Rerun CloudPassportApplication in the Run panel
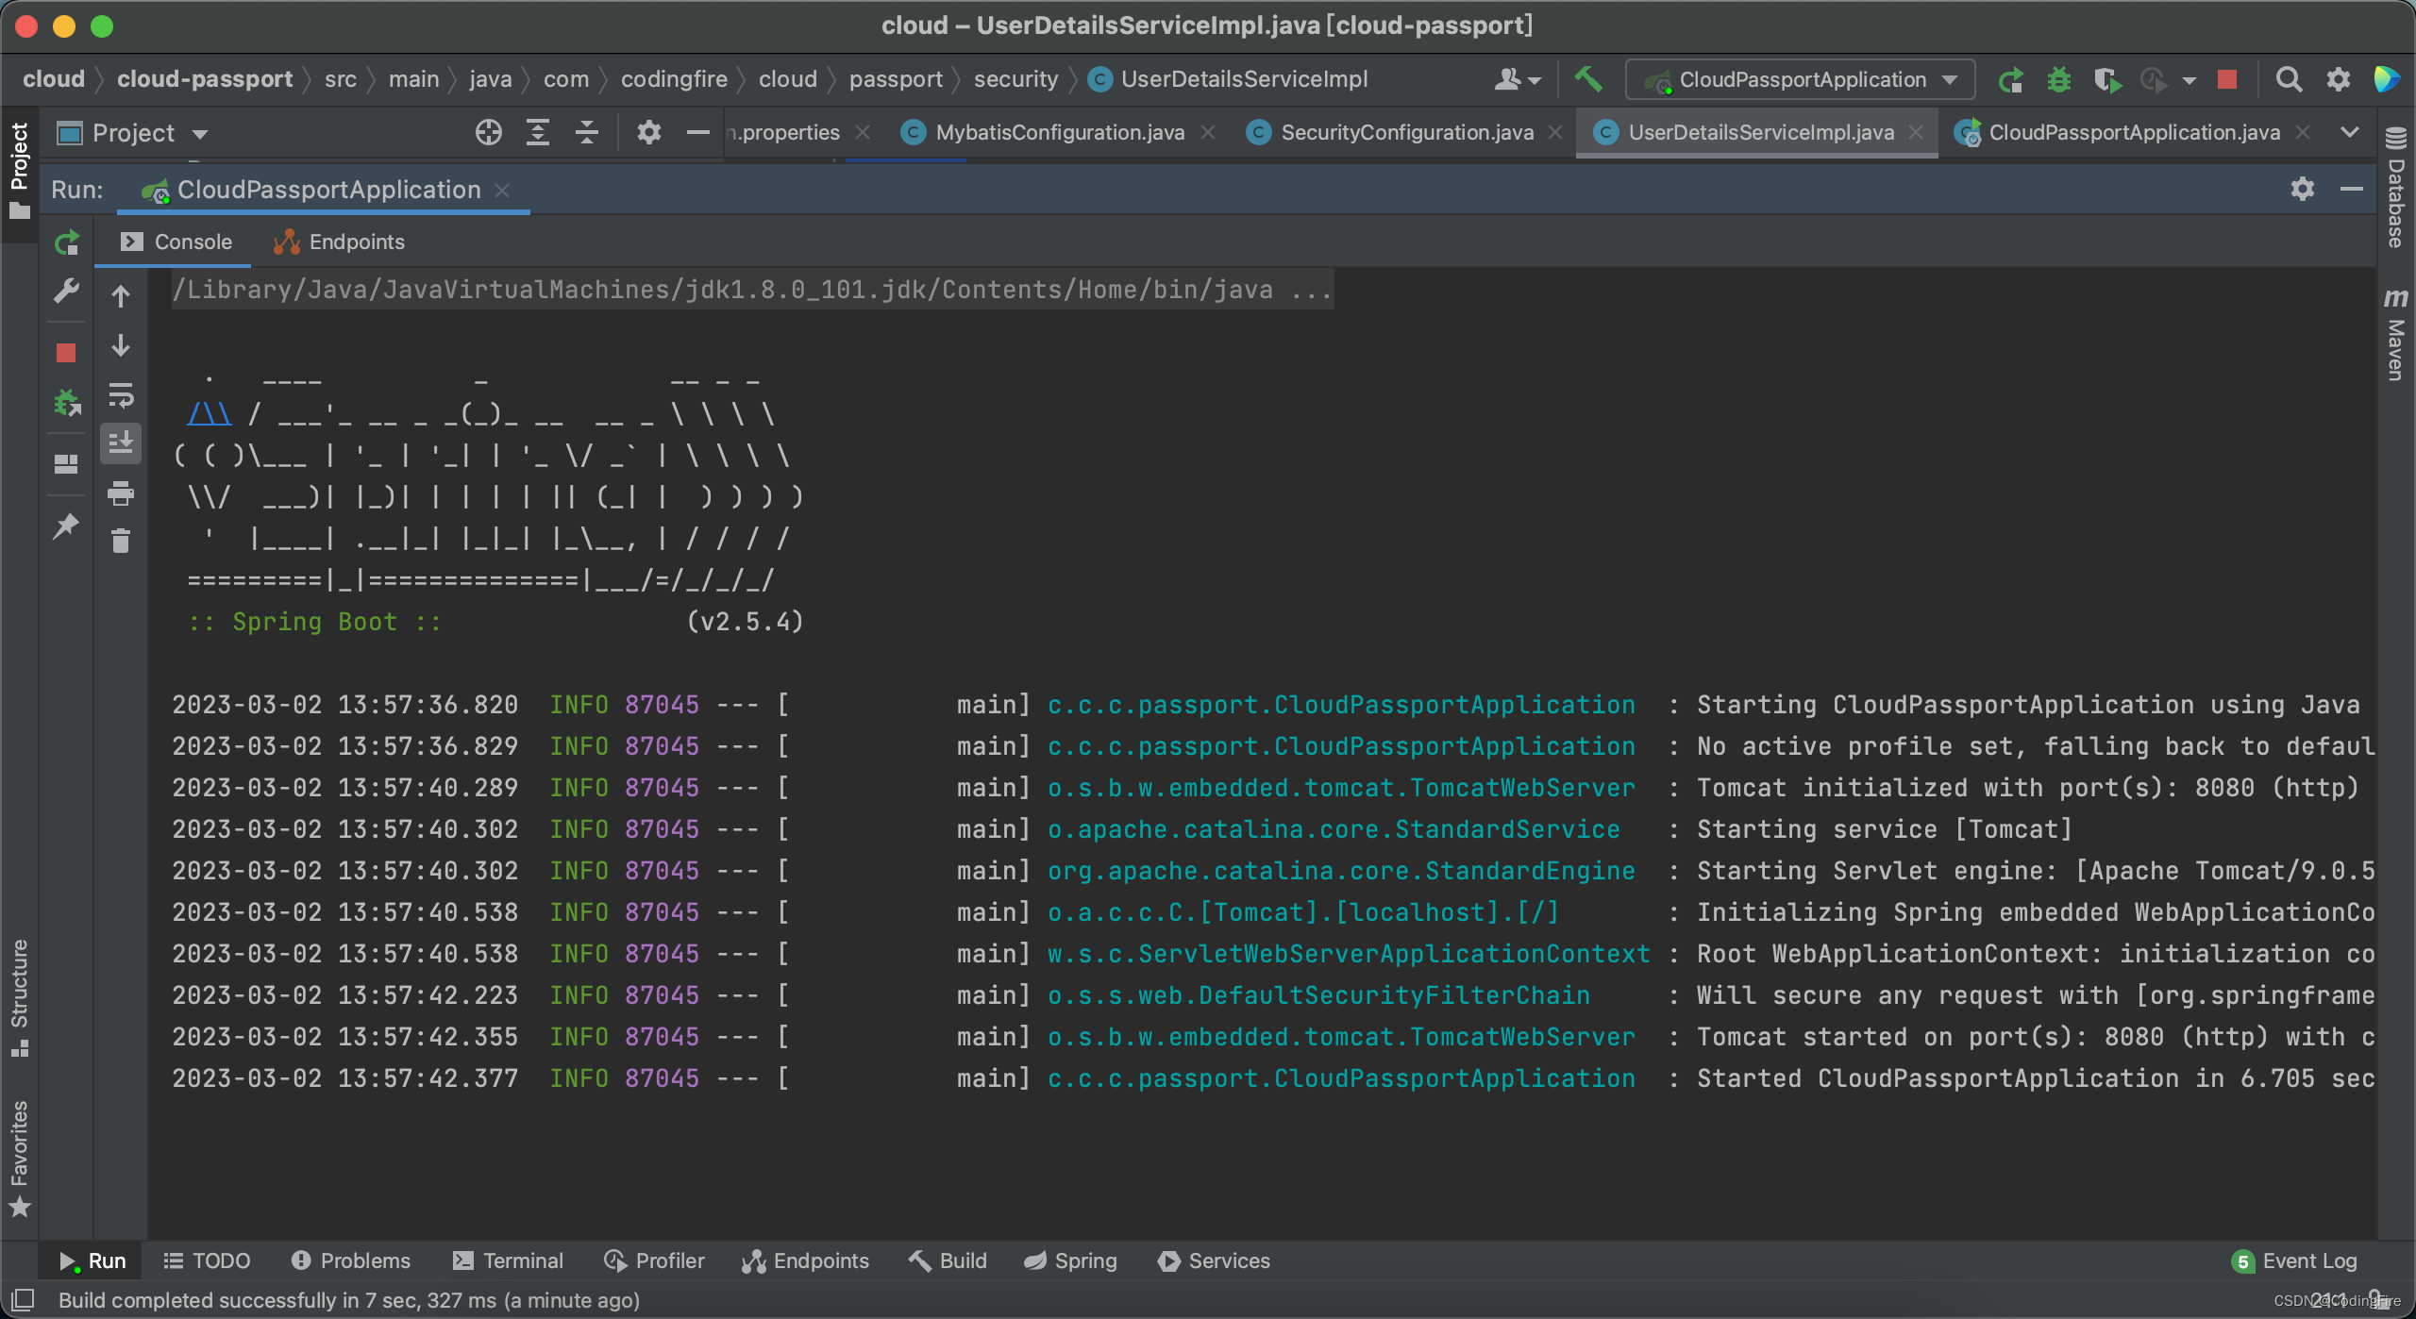Viewport: 2416px width, 1319px height. [x=66, y=243]
